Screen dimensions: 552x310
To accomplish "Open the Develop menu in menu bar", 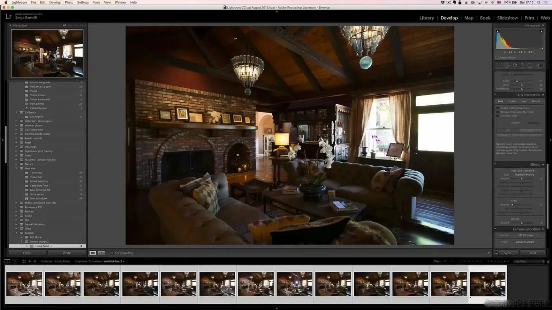I will (x=55, y=2).
